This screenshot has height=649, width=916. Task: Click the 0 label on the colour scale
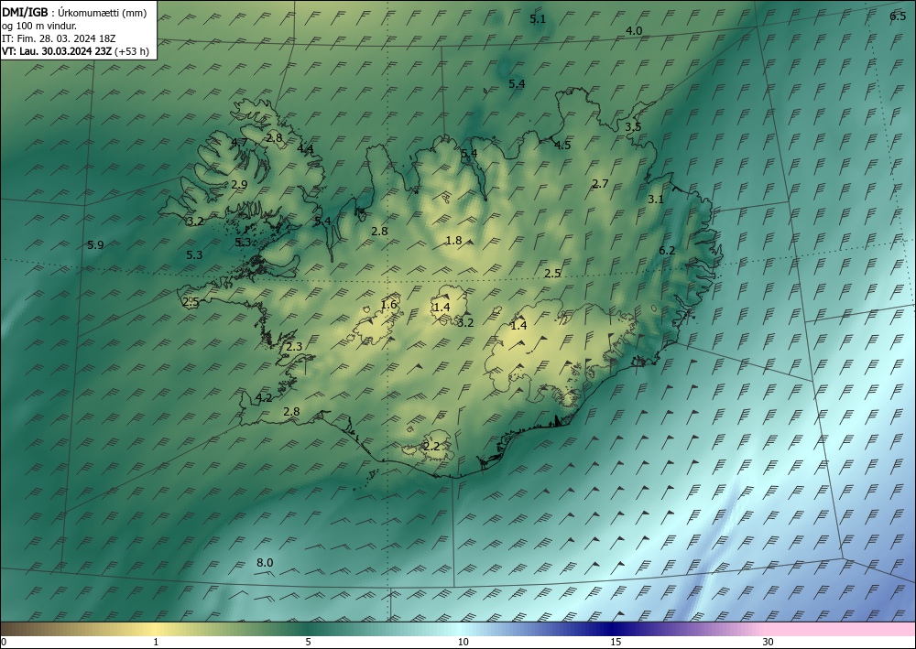pos(4,642)
